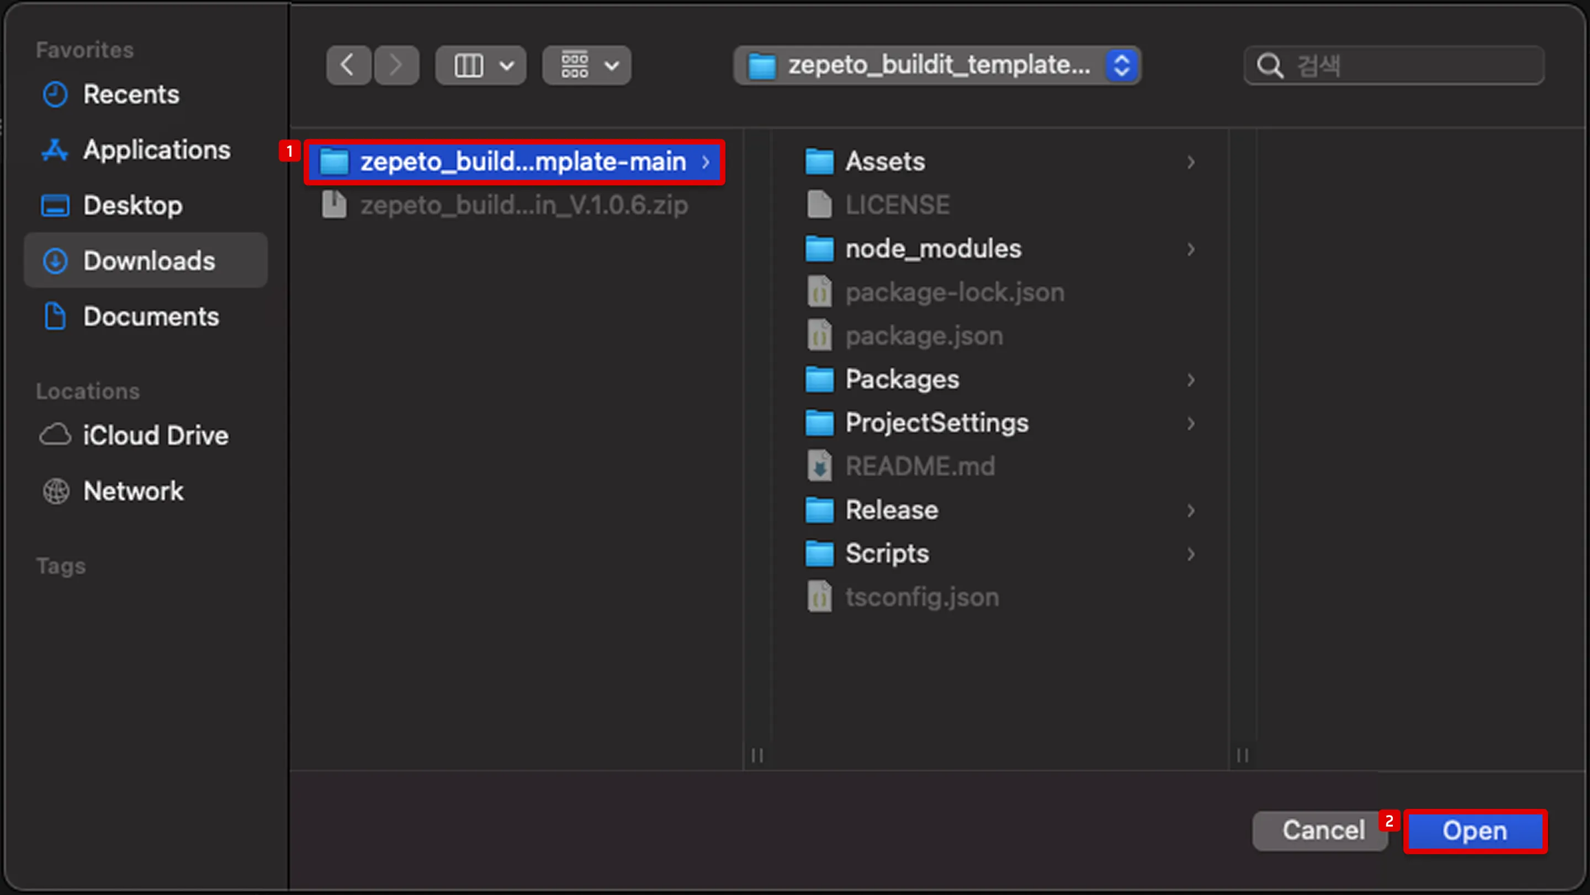
Task: Click the Packages folder icon
Action: (819, 379)
